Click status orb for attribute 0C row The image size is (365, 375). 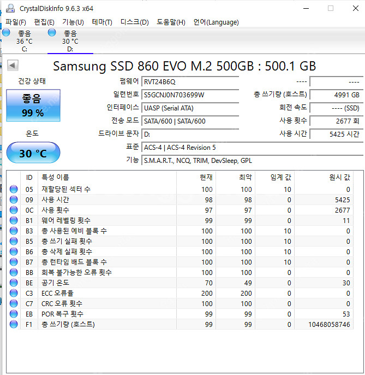[14, 210]
